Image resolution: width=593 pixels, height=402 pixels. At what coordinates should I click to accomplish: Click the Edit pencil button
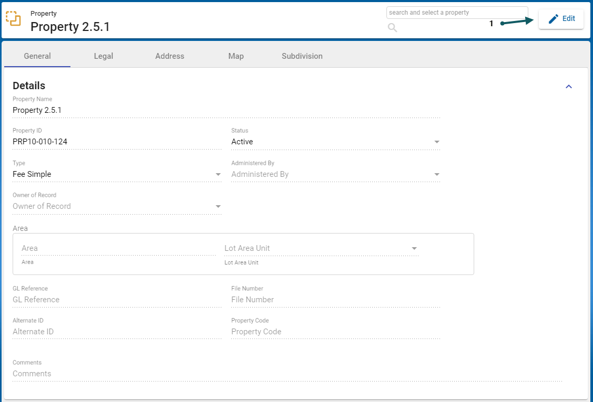tap(561, 19)
